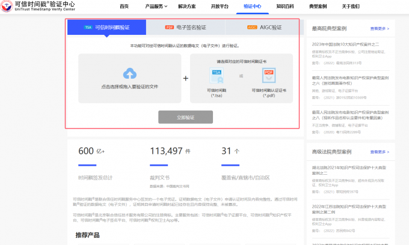Click the TSA badge on first tab
The image size is (409, 245).
(x=88, y=28)
